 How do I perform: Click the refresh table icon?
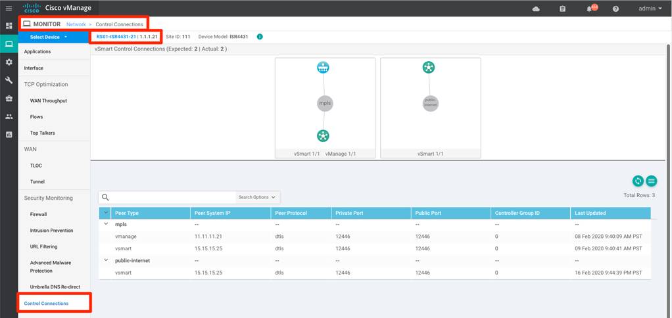pyautogui.click(x=638, y=181)
